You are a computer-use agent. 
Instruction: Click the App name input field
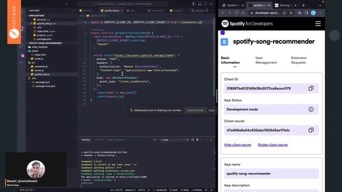271,173
